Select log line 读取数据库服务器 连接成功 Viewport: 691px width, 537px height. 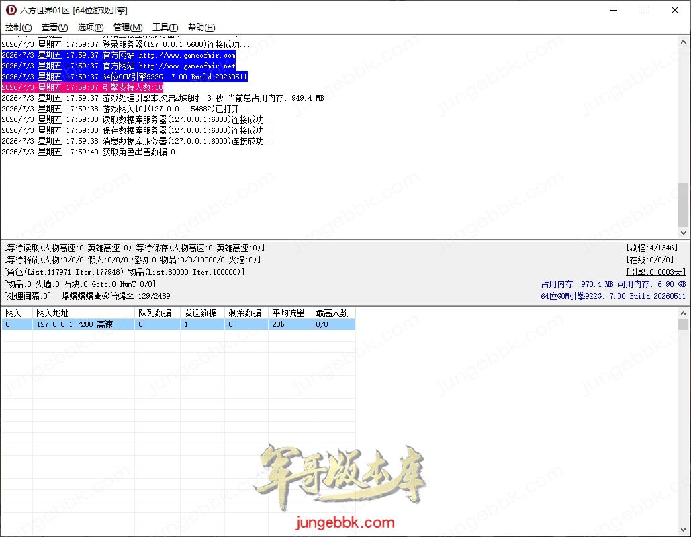(138, 120)
